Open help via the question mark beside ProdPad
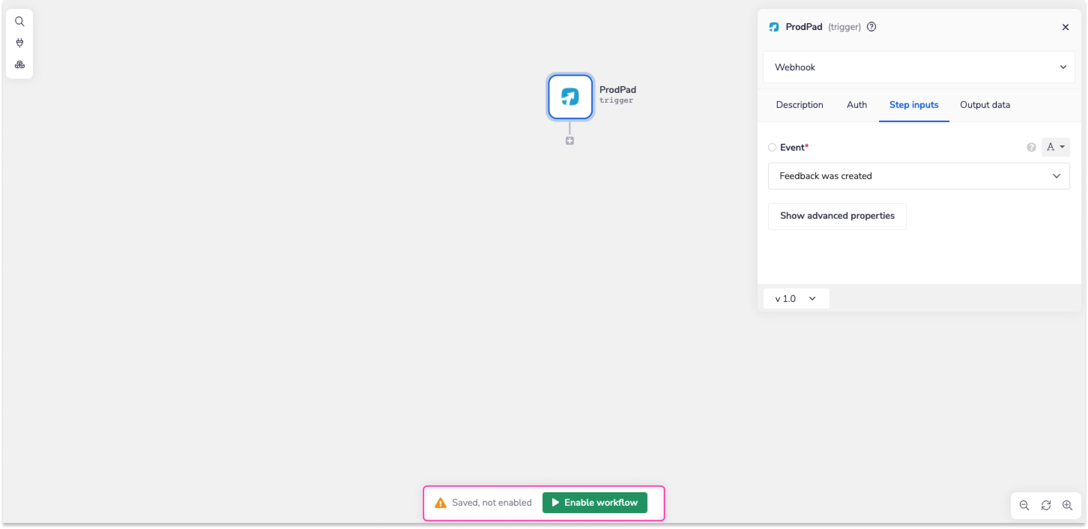Image resolution: width=1088 pixels, height=529 pixels. coord(872,27)
